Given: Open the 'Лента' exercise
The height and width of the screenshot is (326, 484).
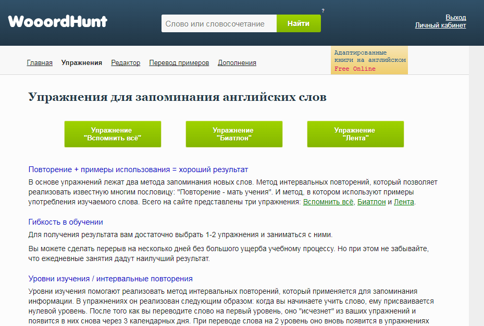Looking at the screenshot, I should 355,134.
